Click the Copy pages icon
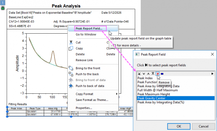Viewport: 217px width, 131px height. (71, 48)
